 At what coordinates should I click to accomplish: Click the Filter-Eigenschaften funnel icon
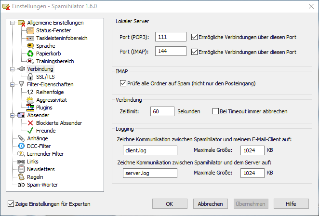(x=21, y=84)
